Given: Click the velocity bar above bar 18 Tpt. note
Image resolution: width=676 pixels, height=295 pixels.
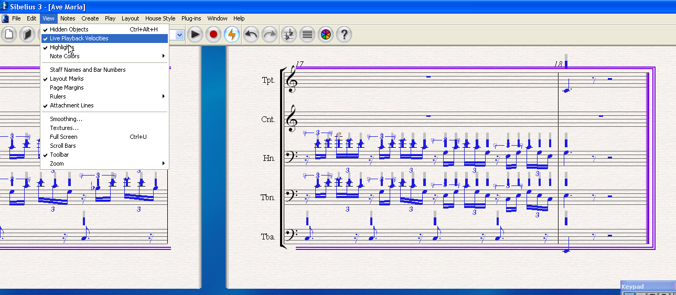Looking at the screenshot, I should click(566, 61).
